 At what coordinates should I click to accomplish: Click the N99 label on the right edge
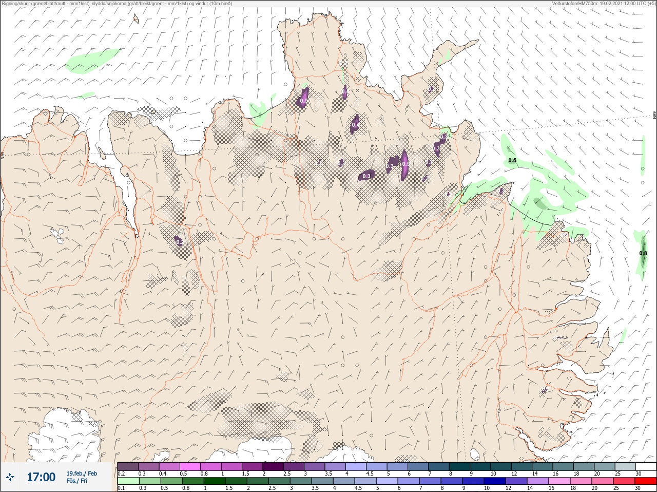[x=654, y=116]
